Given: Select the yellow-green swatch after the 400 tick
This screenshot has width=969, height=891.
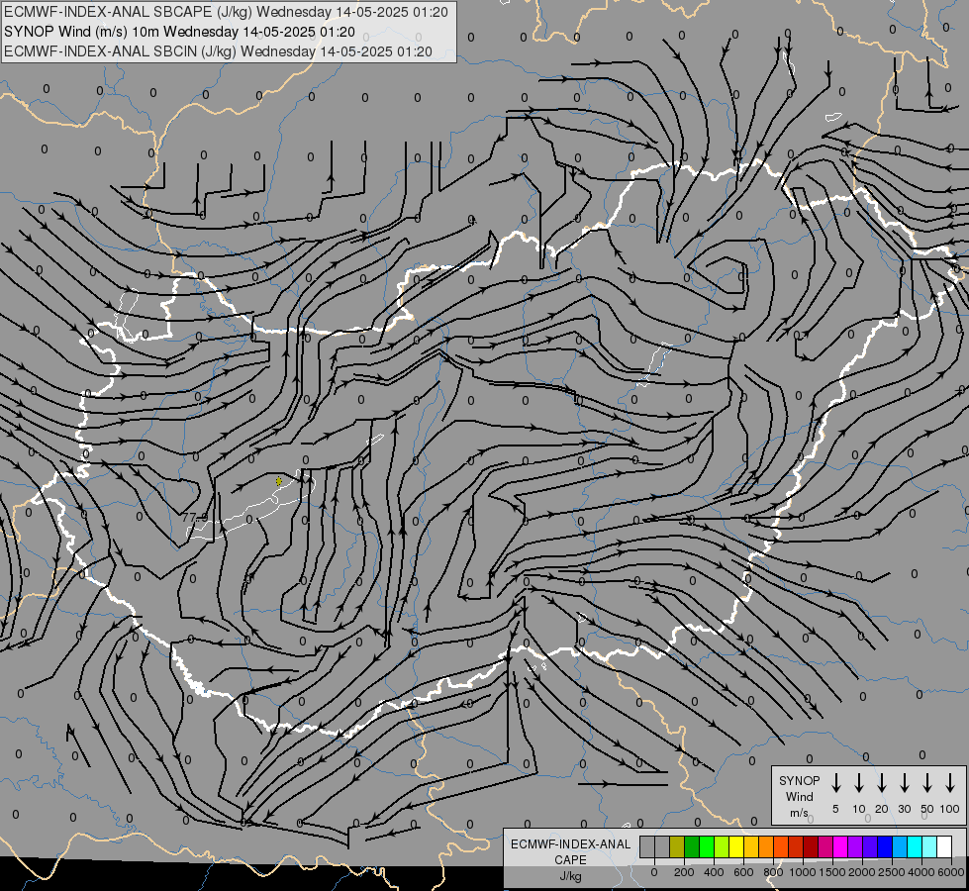Looking at the screenshot, I should coord(722,846).
